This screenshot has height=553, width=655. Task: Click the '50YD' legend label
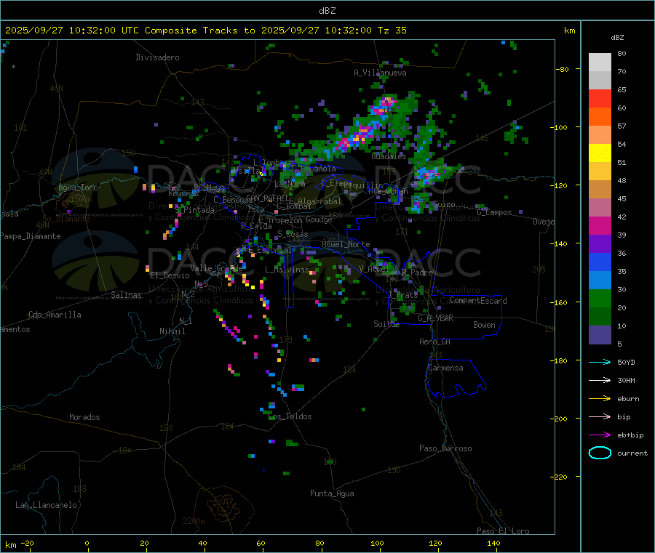(x=626, y=362)
